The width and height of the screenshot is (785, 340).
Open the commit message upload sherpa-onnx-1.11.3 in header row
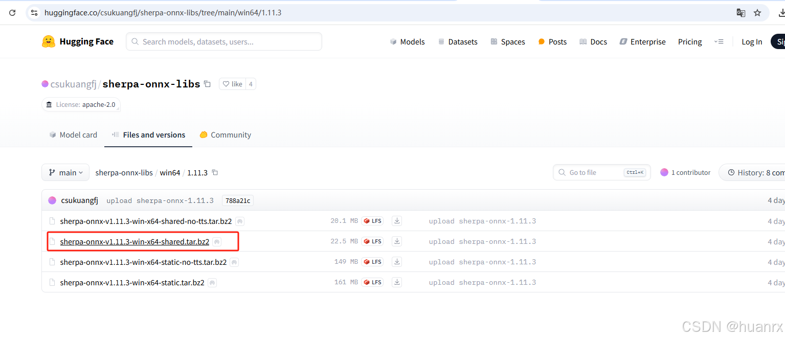coord(160,200)
